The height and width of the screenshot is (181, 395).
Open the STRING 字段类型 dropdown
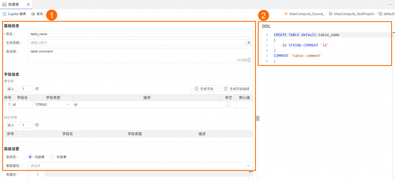point(53,104)
